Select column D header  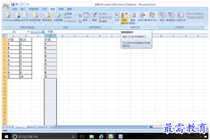click(x=50, y=36)
